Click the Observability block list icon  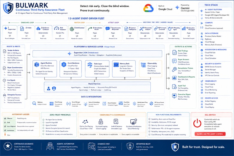click(x=143, y=65)
